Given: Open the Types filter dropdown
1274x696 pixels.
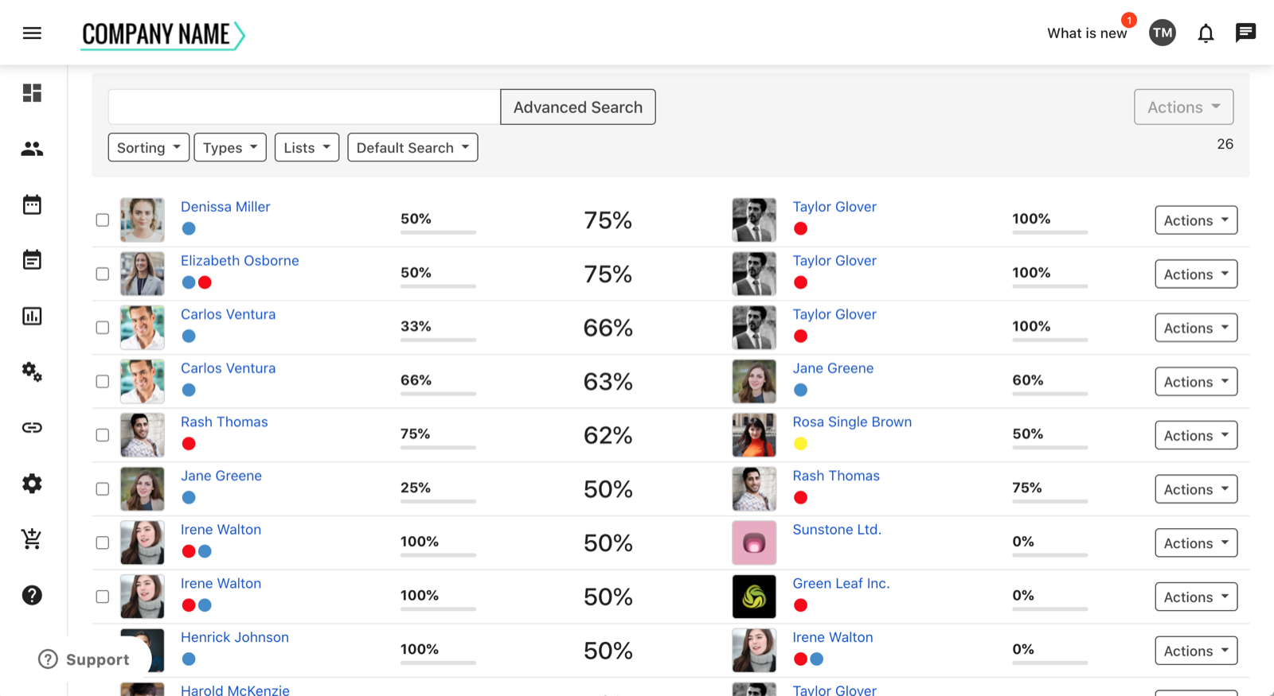Looking at the screenshot, I should (230, 148).
